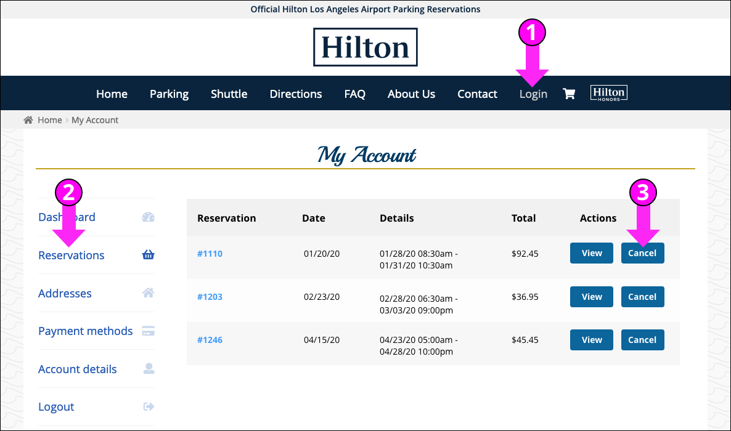Click the $92.45 total

pos(525,254)
